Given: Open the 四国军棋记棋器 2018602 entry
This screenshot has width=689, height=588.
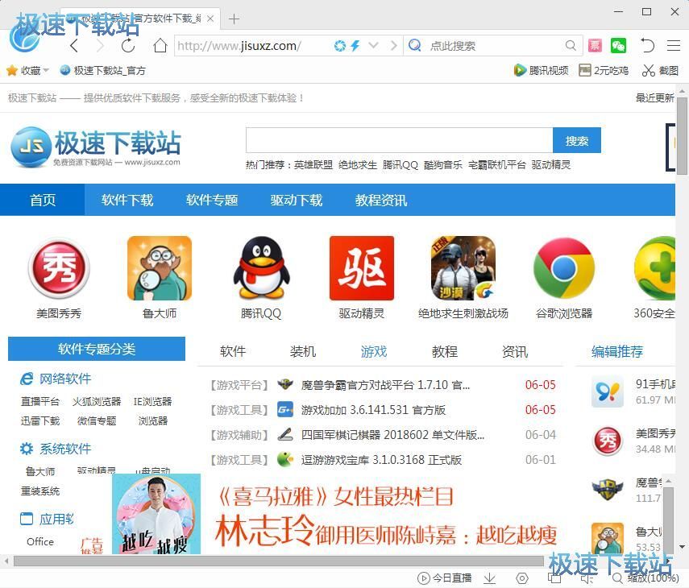Looking at the screenshot, I should click(392, 435).
